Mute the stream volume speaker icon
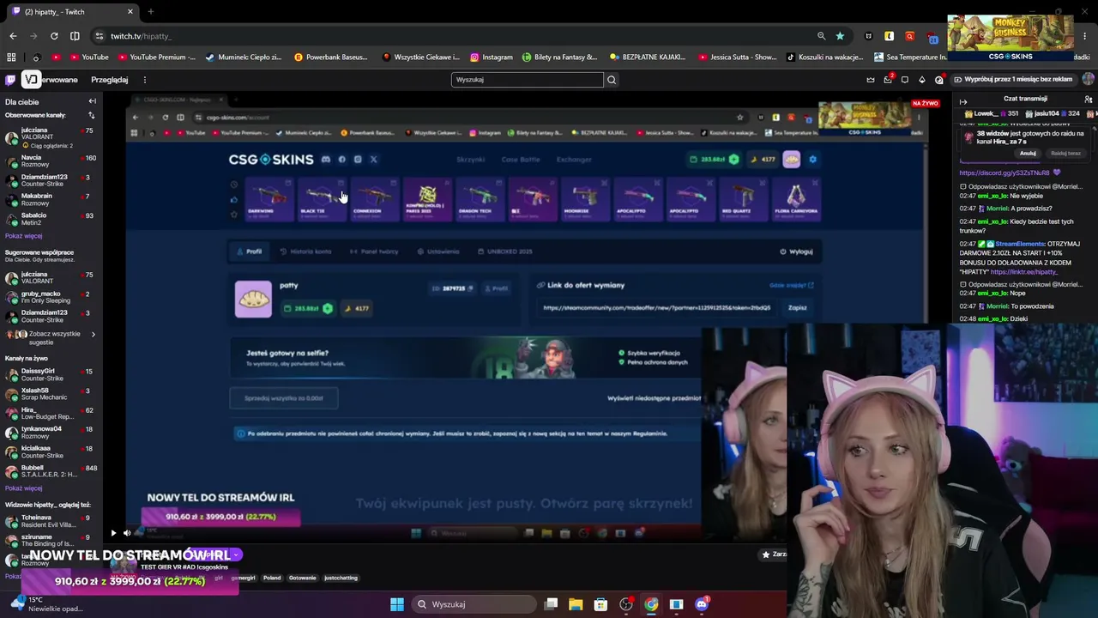 [x=127, y=533]
